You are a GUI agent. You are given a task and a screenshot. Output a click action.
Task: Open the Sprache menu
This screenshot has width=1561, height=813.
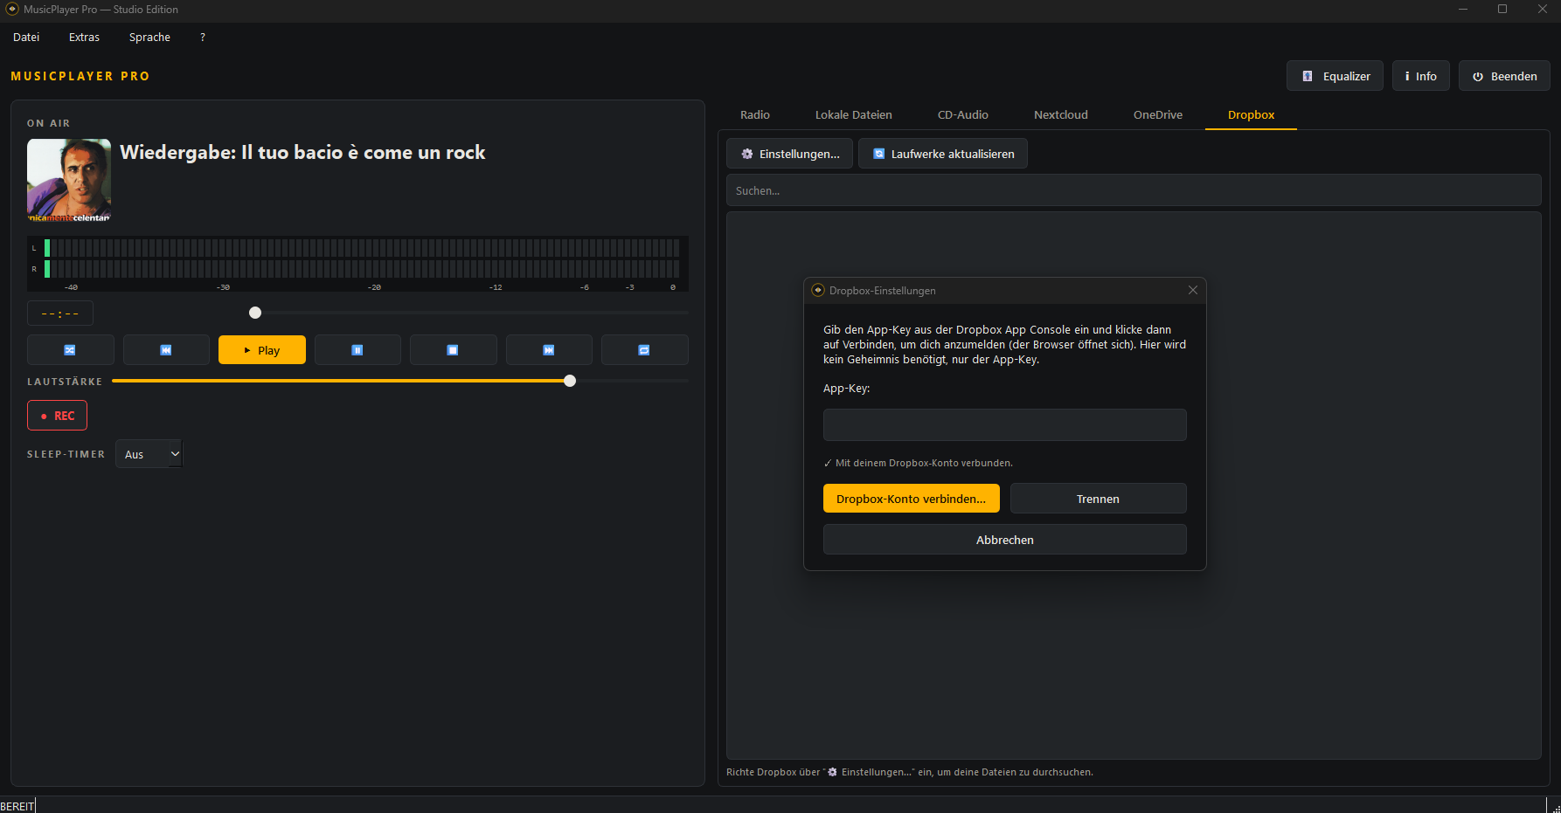149,38
